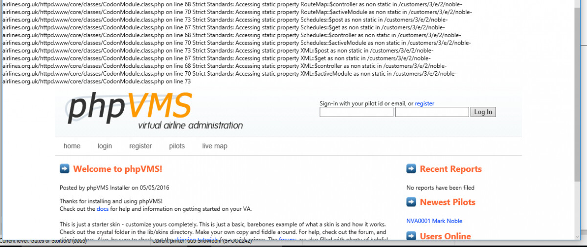Follow the forums link in the welcome text
The height and width of the screenshot is (247, 587).
pyautogui.click(x=289, y=240)
